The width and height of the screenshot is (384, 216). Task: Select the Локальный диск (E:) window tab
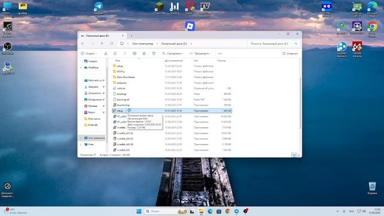tap(102, 36)
